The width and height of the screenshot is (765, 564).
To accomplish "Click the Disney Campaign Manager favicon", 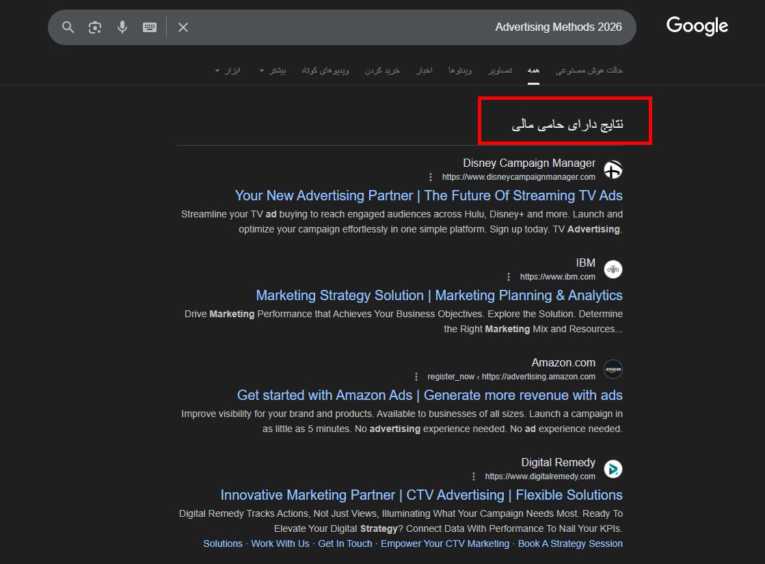I will (x=613, y=170).
